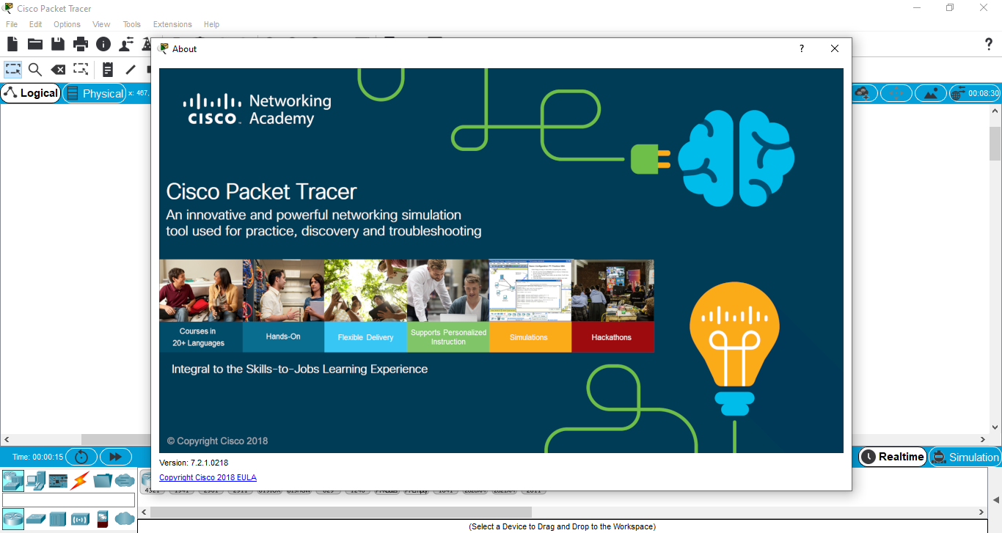Select Miscellaneous folder category
This screenshot has height=533, width=1002.
point(103,480)
